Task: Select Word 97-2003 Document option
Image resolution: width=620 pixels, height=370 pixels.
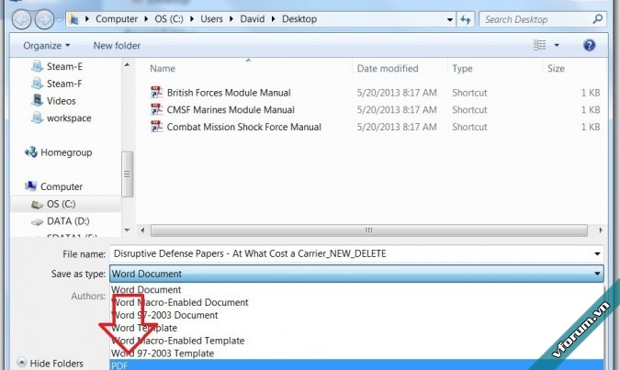Action: pos(356,315)
